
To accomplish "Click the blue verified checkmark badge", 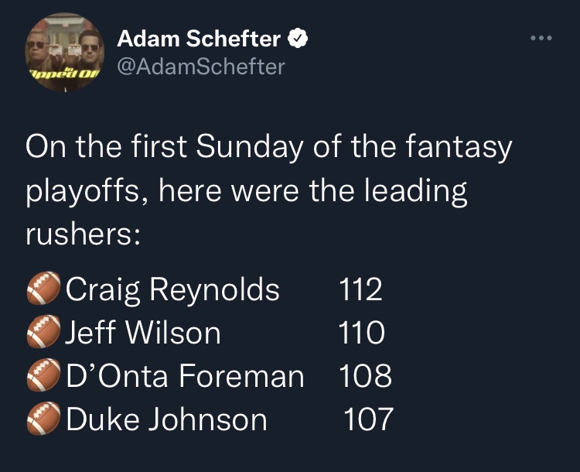I will click(x=299, y=38).
